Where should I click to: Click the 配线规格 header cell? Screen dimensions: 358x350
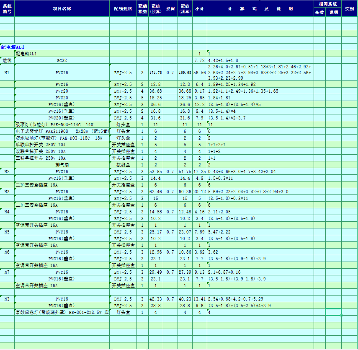pos(123,8)
